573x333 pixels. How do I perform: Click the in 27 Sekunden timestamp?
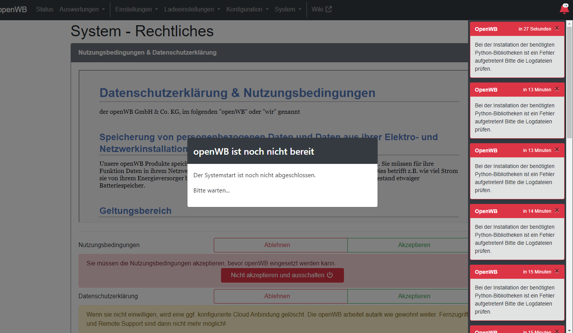(x=535, y=29)
